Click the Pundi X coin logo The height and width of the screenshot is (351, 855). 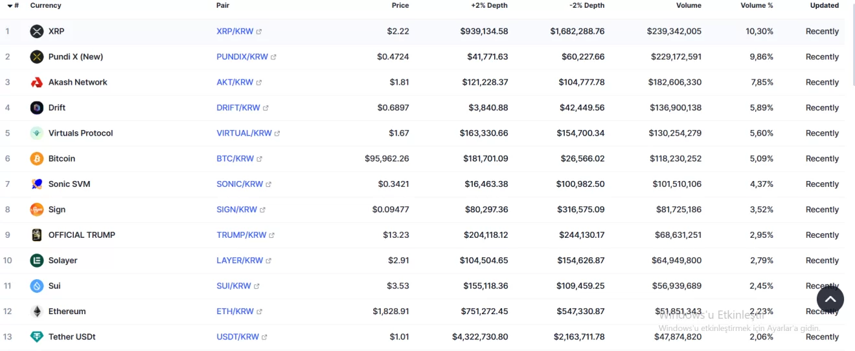pyautogui.click(x=37, y=57)
